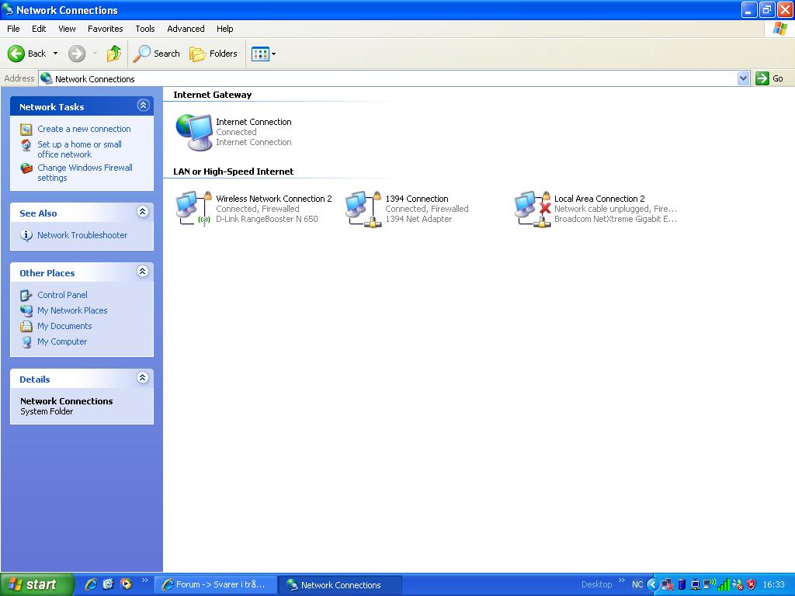Open the Tools menu
The height and width of the screenshot is (596, 795).
145,29
